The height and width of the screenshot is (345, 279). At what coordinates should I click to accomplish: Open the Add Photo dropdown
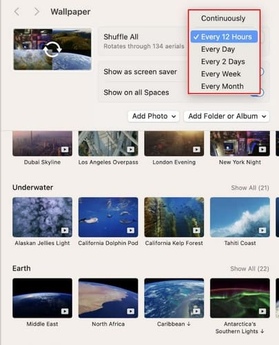pyautogui.click(x=154, y=116)
